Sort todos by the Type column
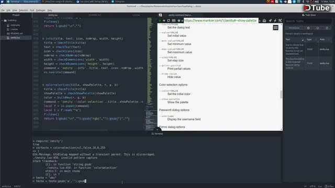This screenshot has width=335, height=188. [309, 40]
